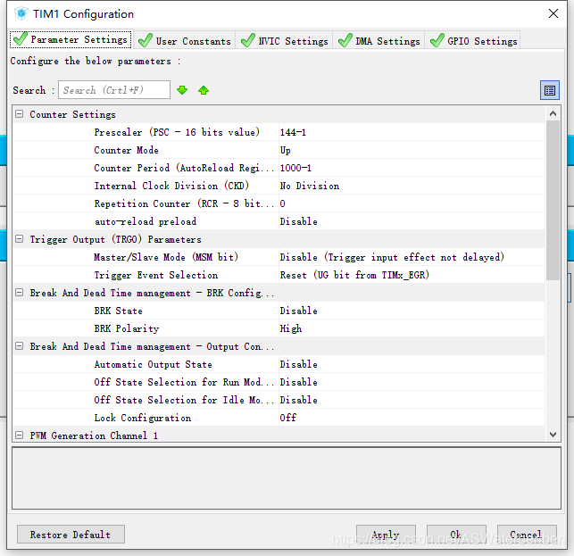Click the TIM1 Configuration cube icon
This screenshot has width=574, height=556.
tap(21, 14)
